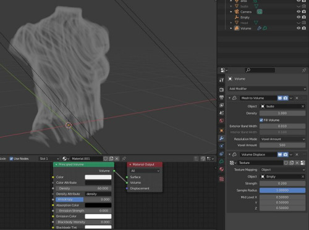309x230 pixels.
Task: Open the Slot 1 material slot dropdown
Action: pos(49,158)
